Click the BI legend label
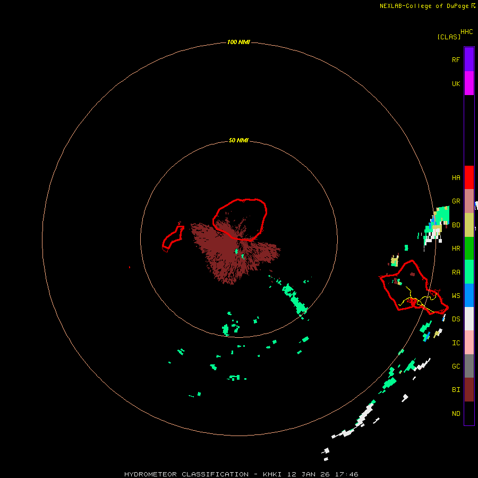 coord(456,390)
